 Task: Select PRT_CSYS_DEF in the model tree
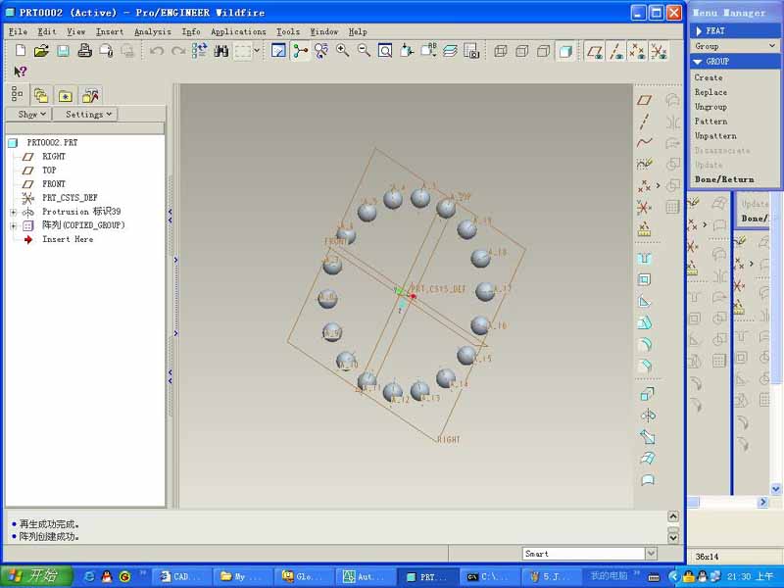tap(70, 198)
